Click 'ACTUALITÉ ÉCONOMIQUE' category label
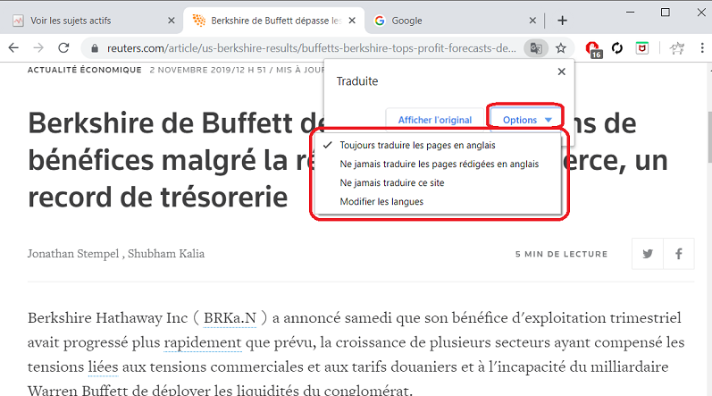This screenshot has height=396, width=712. point(85,70)
